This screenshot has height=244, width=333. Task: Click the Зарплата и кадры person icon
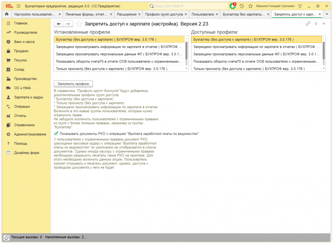[x=8, y=97]
